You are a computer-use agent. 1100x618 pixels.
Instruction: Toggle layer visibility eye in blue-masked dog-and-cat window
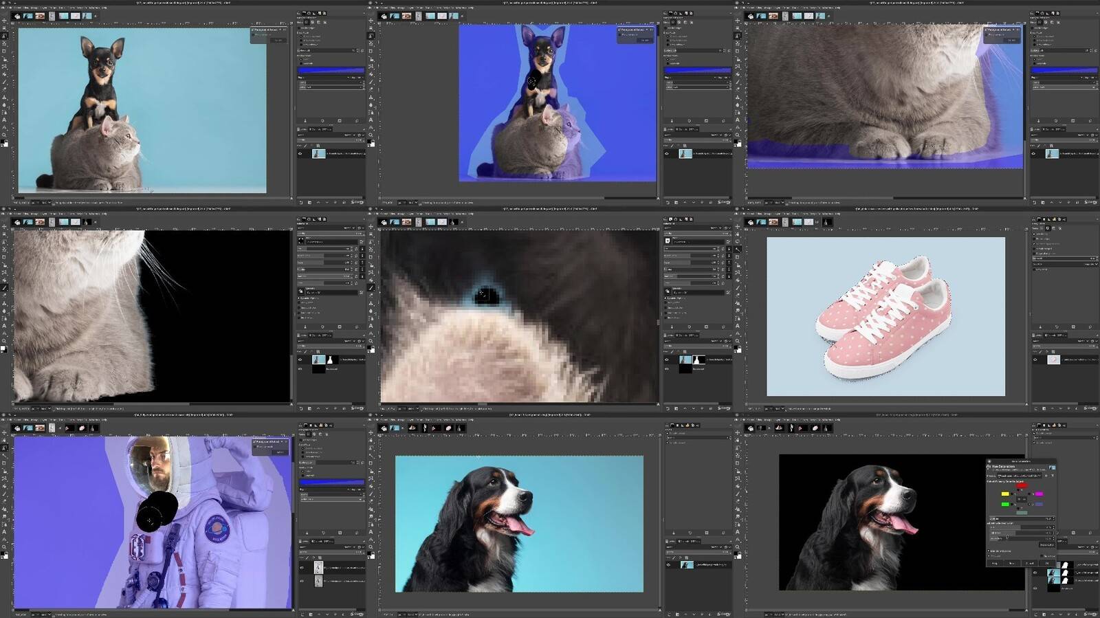666,153
